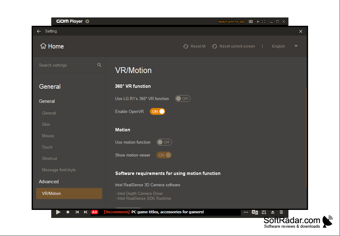Open the keyboard shortcuts (KY) icon
Screen dimensions: 340x236
point(255,212)
